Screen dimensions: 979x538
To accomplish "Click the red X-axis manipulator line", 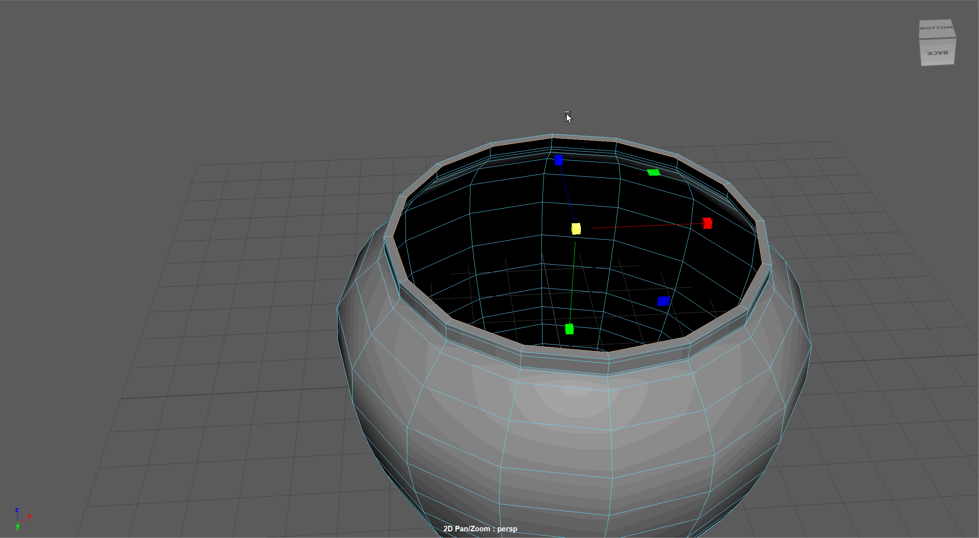I will coord(646,226).
